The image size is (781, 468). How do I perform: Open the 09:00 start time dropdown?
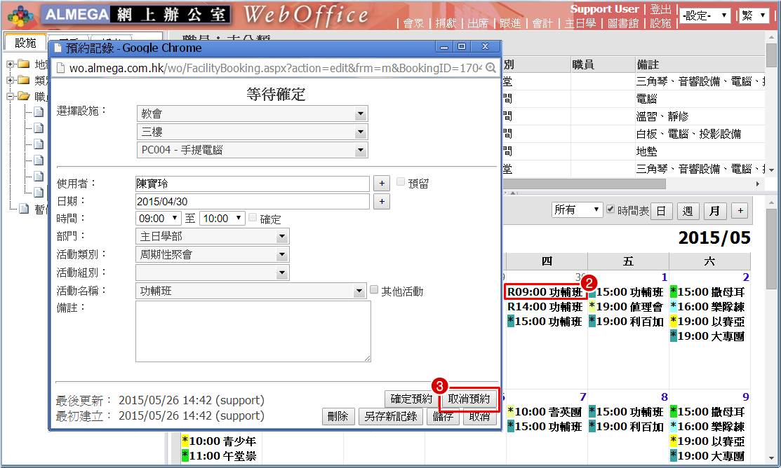click(159, 219)
